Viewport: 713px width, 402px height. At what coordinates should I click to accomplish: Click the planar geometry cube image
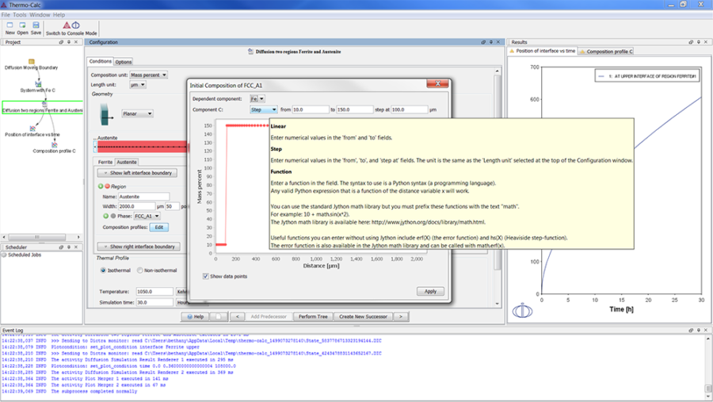click(x=106, y=114)
